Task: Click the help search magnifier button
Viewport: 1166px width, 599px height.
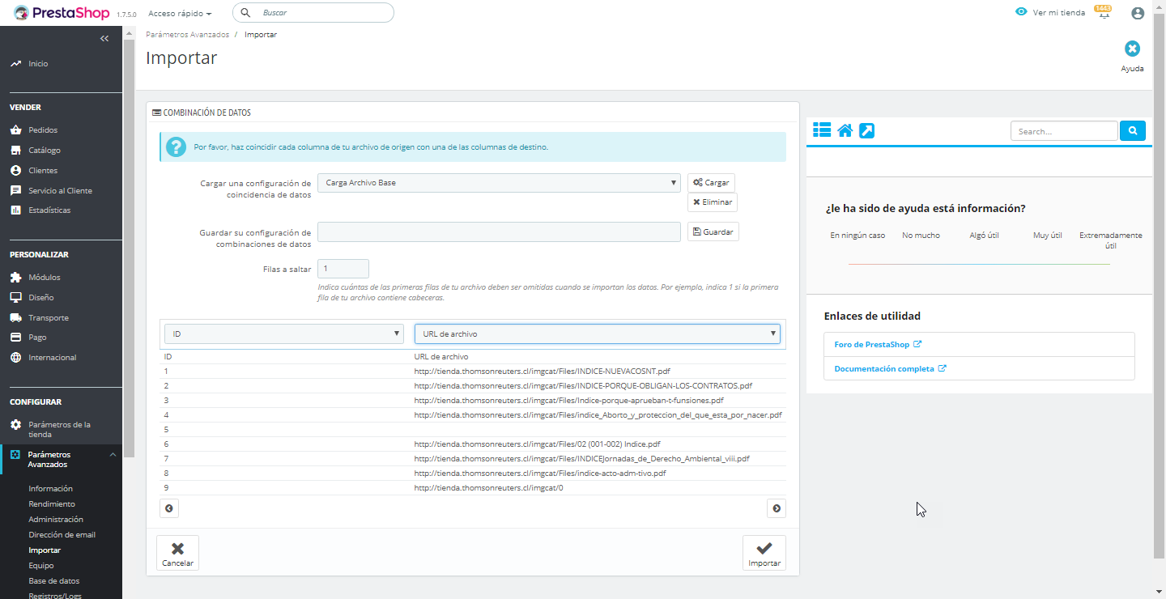Action: point(1133,130)
